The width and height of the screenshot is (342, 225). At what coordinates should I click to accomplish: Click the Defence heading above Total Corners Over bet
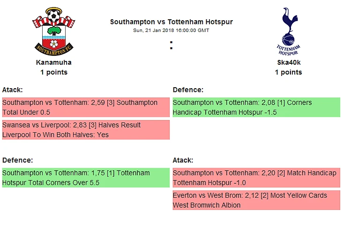click(x=17, y=160)
